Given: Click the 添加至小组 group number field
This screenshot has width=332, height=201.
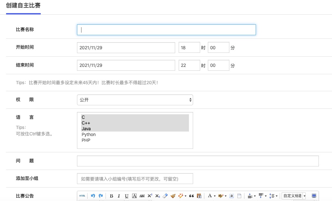Looking at the screenshot, I should point(135,179).
